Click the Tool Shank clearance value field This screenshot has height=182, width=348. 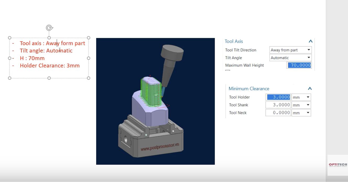coord(278,105)
